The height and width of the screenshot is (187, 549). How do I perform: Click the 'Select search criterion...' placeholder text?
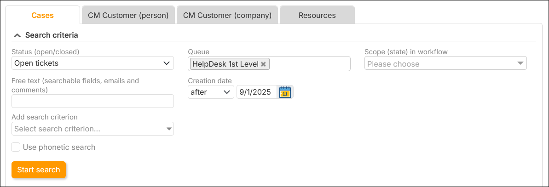[x=57, y=129]
